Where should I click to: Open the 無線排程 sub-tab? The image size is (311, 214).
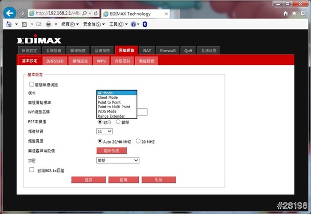(x=147, y=61)
